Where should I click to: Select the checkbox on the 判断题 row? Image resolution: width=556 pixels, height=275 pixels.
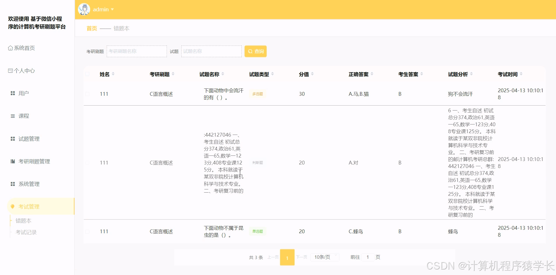point(87,163)
